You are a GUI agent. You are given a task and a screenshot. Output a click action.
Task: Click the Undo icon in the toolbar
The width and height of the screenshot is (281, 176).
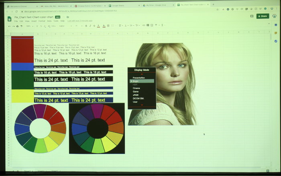[x=9, y=26]
